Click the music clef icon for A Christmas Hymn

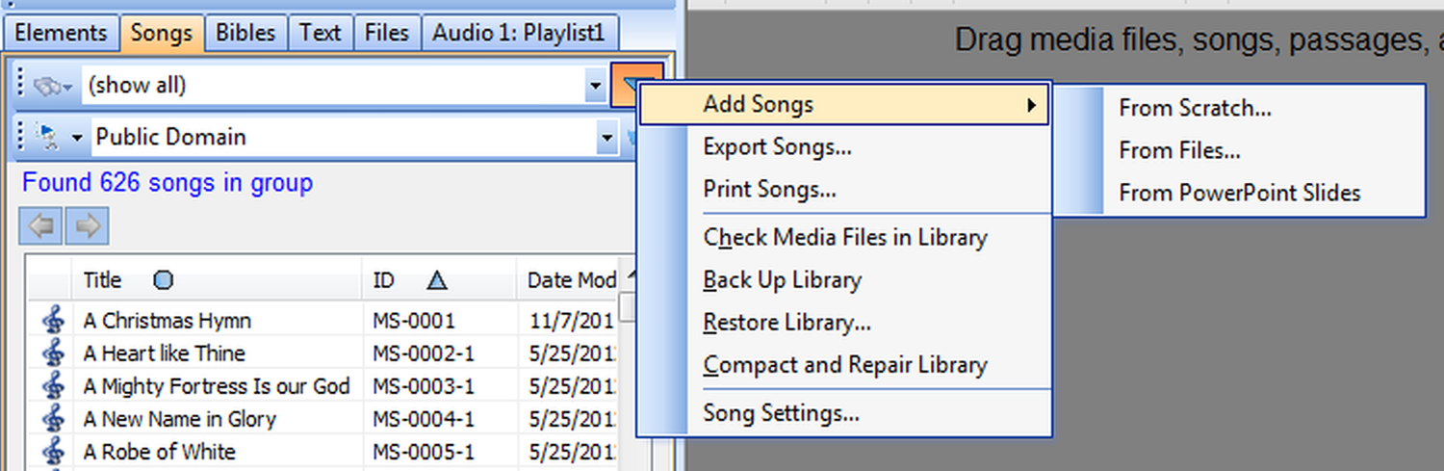point(54,320)
